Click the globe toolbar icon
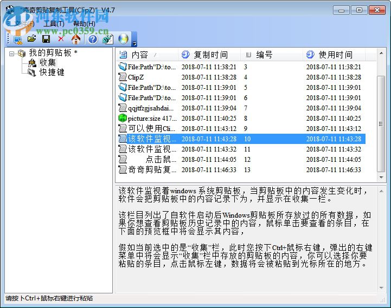Image resolution: width=391 pixels, height=308 pixels. [x=124, y=39]
